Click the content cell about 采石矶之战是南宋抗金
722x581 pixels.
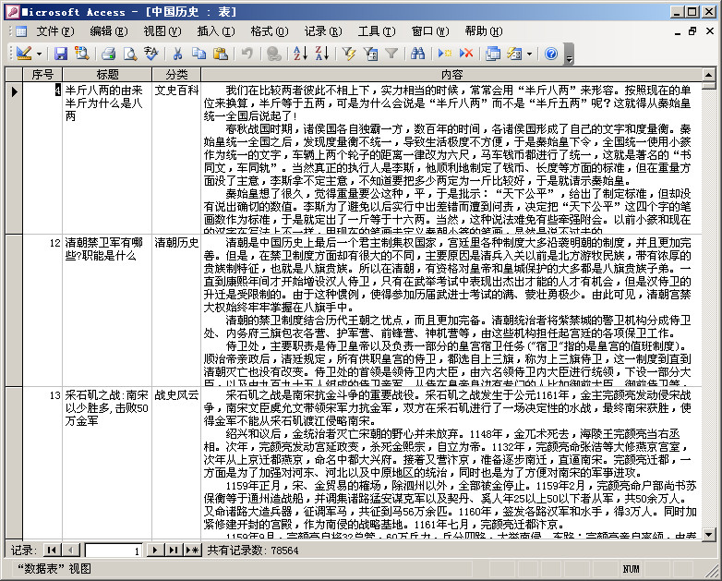coord(451,463)
